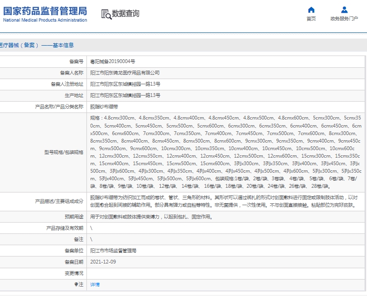The width and height of the screenshot is (367, 296).
Task: Click the intended use text 用于对创面敷料
Action: tap(152, 216)
